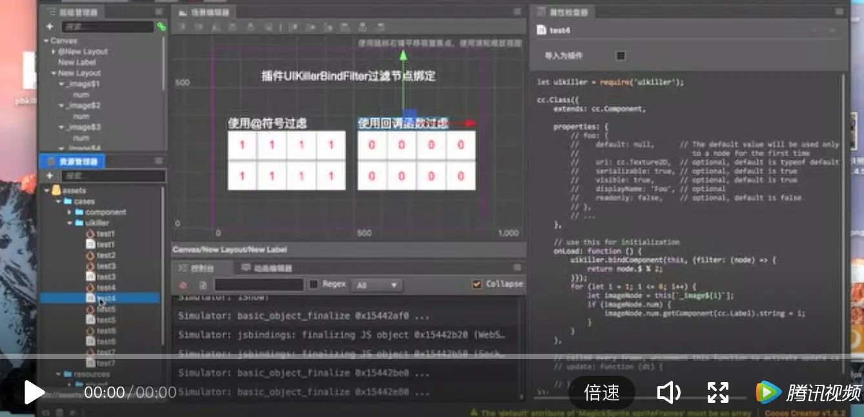This screenshot has width=864, height=417.
Task: Collapse the Canvas node
Action: 46,41
